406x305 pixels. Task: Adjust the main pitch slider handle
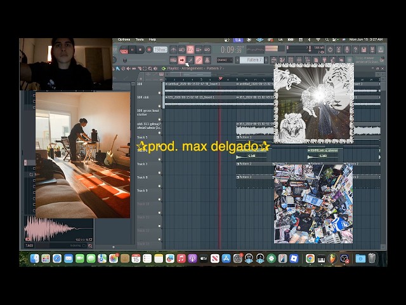coord(125,60)
